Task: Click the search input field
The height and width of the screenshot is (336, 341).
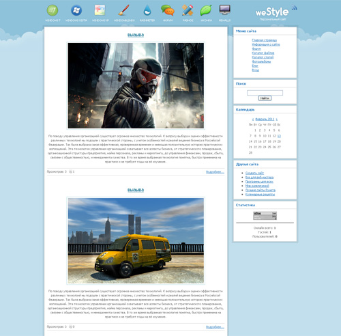Action: coord(265,93)
